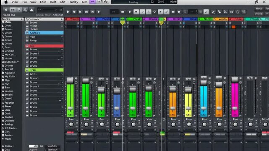Click the music note icon in title bar
269x151 pixels.
pos(256,2)
